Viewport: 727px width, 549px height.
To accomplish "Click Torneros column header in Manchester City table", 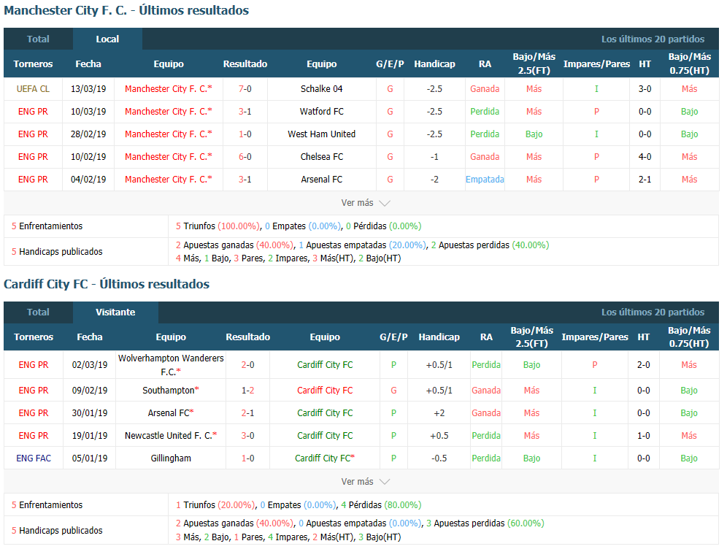I will 33,64.
